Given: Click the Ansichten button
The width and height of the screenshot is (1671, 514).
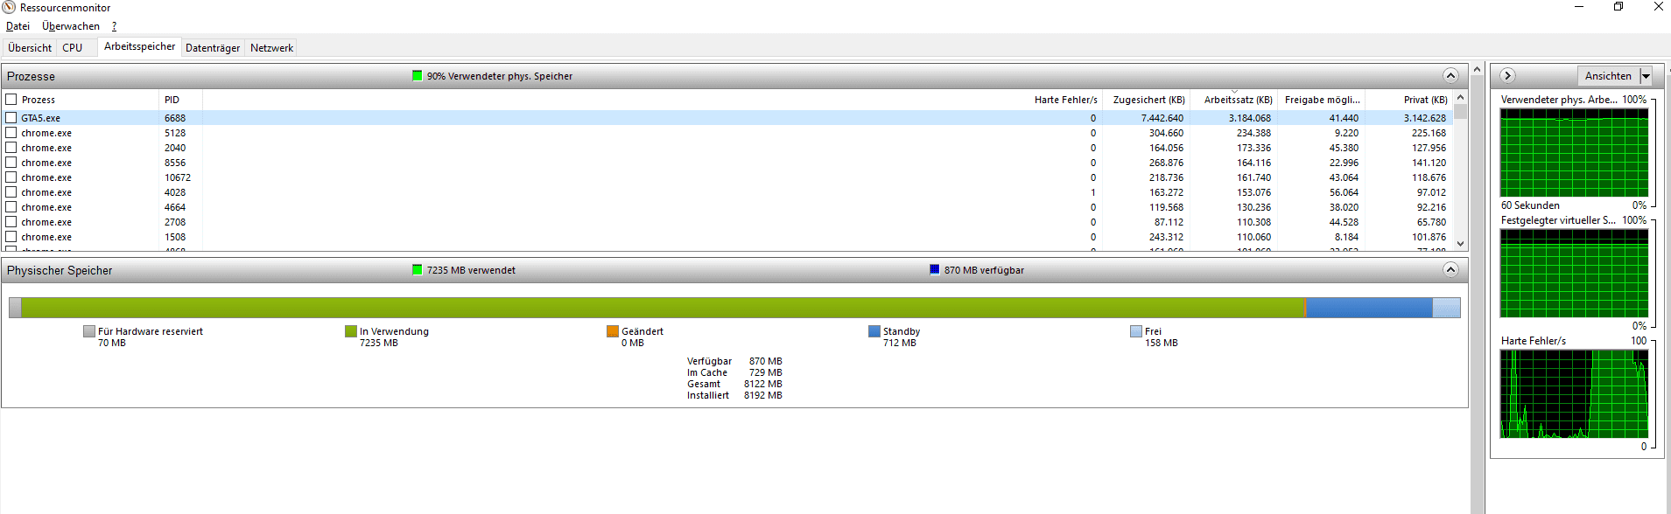Looking at the screenshot, I should (1608, 76).
